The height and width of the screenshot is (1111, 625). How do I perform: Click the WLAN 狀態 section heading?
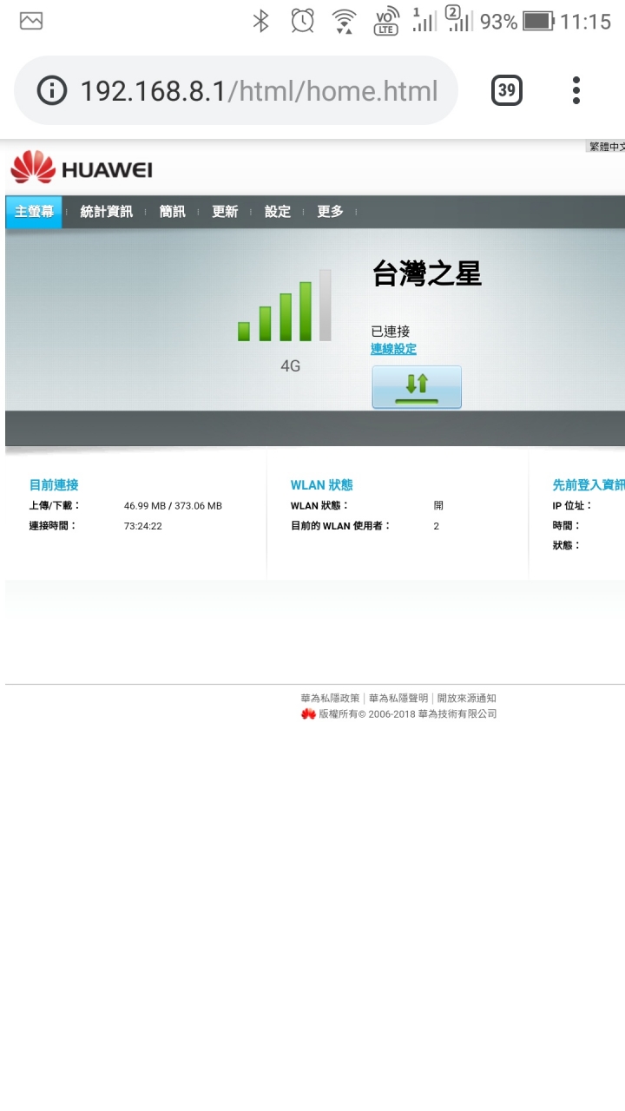pyautogui.click(x=322, y=485)
